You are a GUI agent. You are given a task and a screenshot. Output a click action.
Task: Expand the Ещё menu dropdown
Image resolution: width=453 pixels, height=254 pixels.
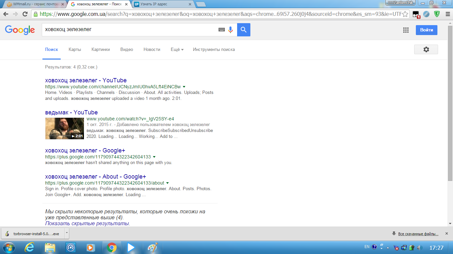click(177, 49)
